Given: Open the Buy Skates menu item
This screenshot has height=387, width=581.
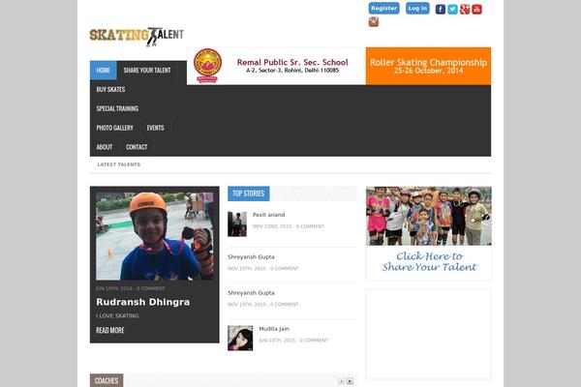Looking at the screenshot, I should pyautogui.click(x=110, y=90).
